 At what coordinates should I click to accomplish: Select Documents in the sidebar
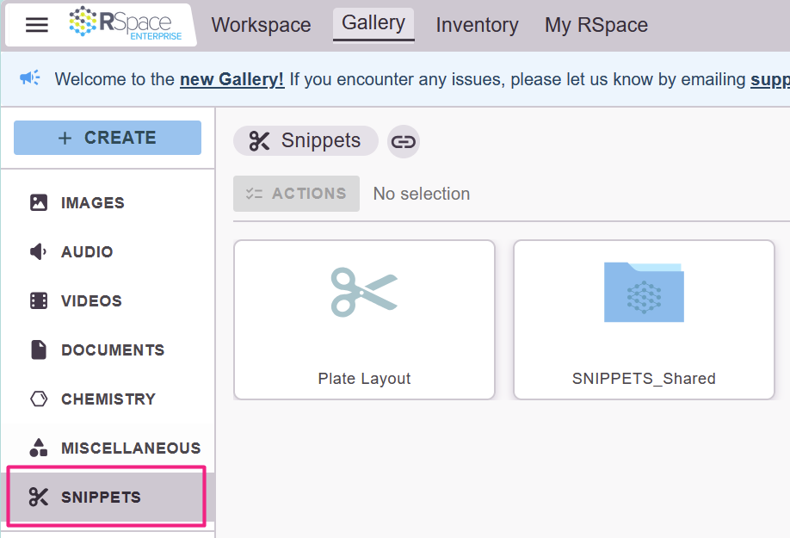coord(112,350)
